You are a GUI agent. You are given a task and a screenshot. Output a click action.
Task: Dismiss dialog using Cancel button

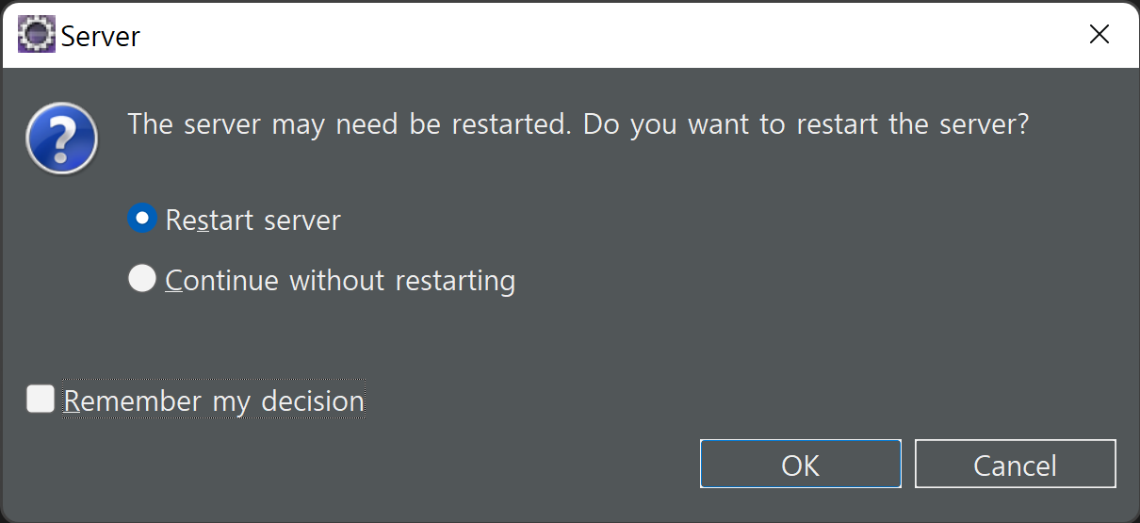(1015, 464)
